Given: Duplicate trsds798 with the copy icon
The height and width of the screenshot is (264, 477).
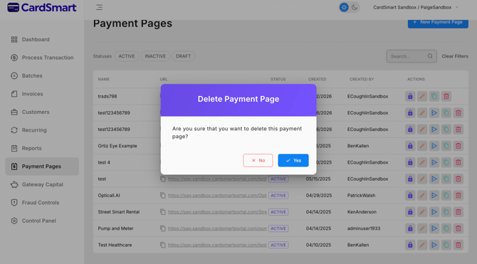Looking at the screenshot, I should [434, 96].
